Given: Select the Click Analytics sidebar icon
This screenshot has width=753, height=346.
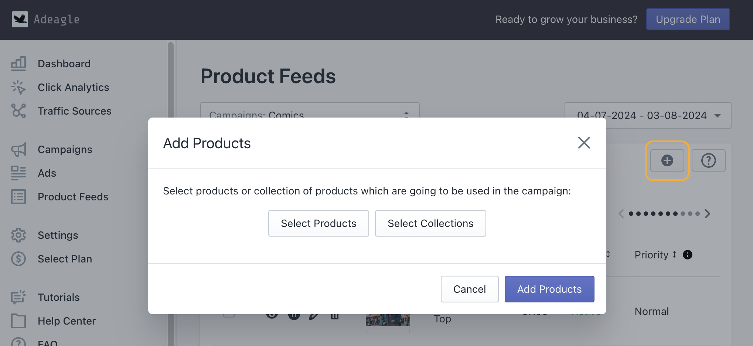Looking at the screenshot, I should pos(18,87).
